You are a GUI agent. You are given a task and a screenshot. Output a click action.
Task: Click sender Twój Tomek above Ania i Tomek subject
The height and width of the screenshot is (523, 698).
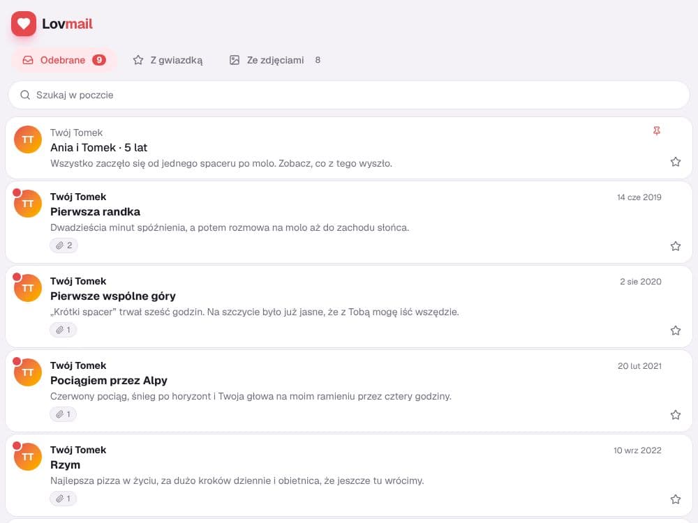[77, 132]
